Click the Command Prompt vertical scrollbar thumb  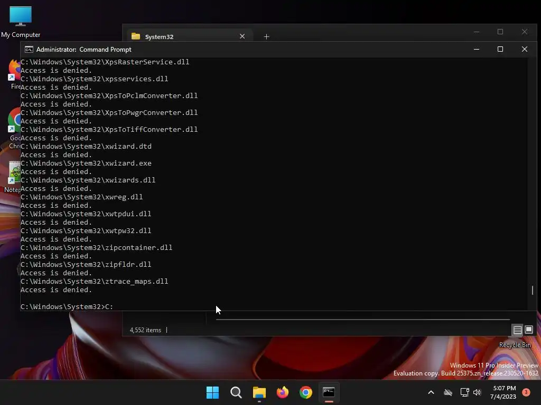point(533,290)
